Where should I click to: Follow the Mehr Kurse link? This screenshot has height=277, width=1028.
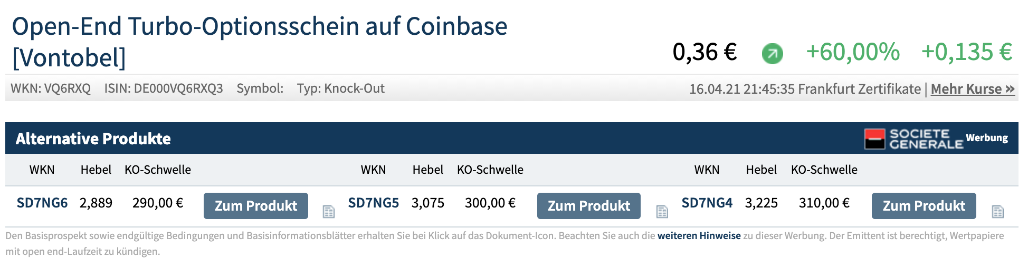972,89
